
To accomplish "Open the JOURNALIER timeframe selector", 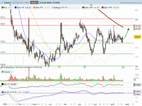I will coord(18,3).
